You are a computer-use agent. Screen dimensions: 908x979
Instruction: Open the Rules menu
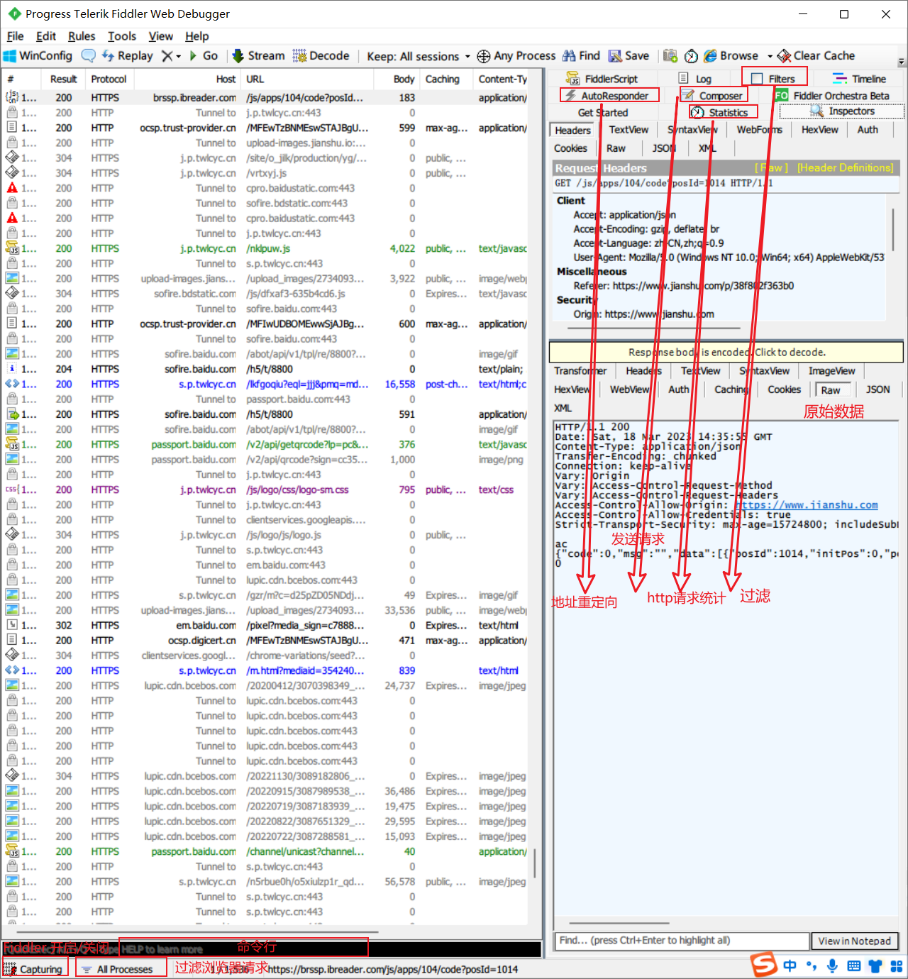(82, 36)
